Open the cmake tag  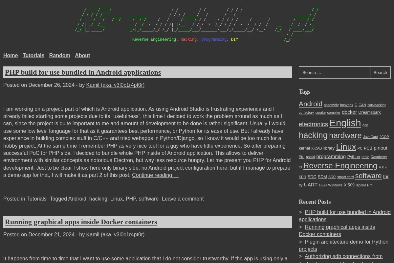320,112
